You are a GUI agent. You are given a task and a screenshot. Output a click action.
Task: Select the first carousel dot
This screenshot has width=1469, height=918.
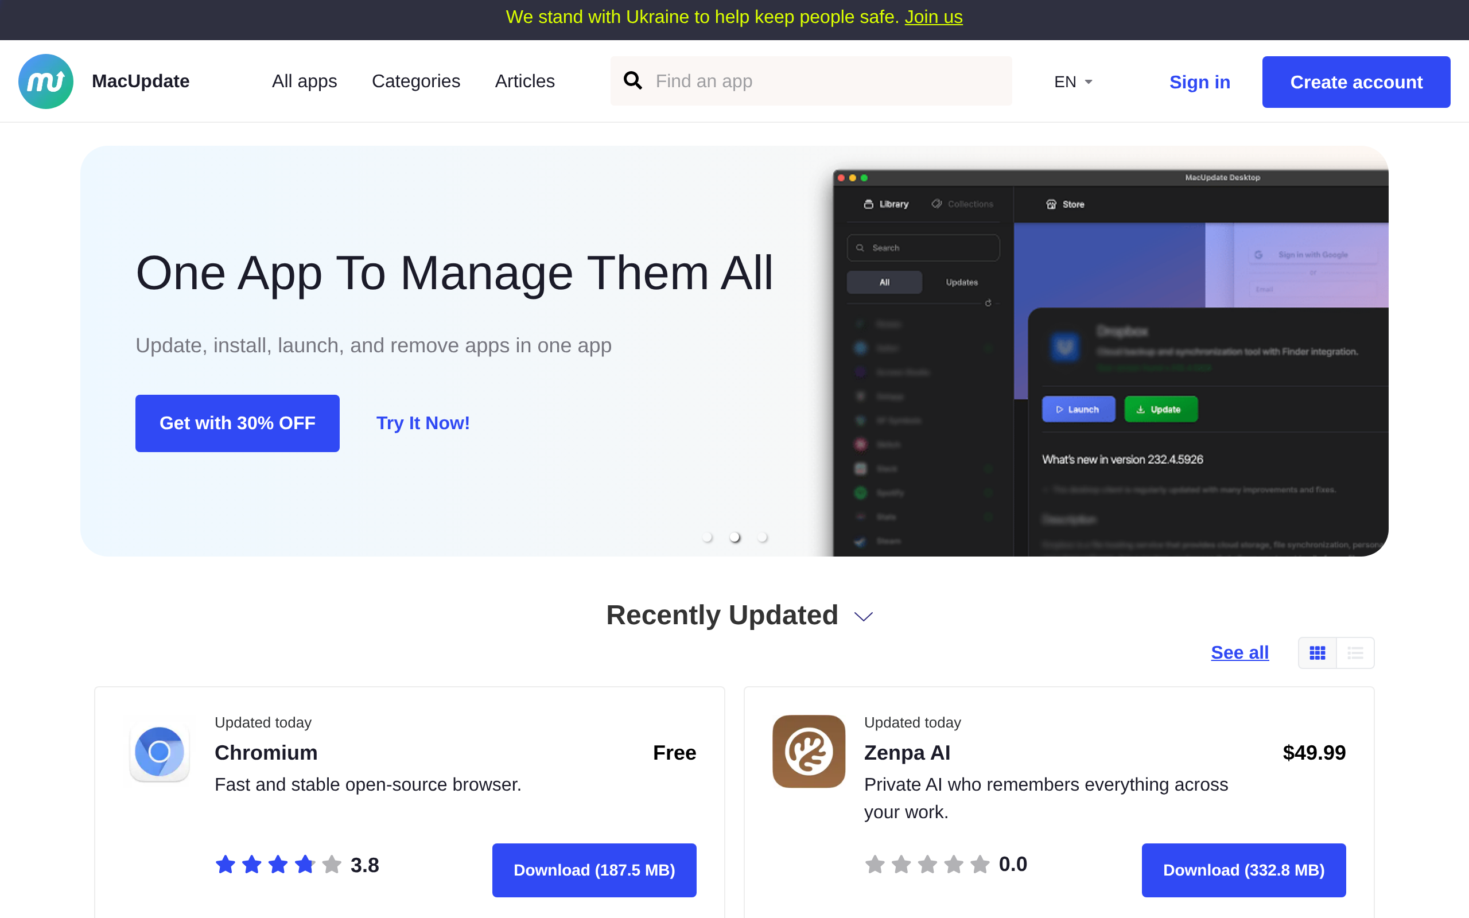(x=706, y=536)
